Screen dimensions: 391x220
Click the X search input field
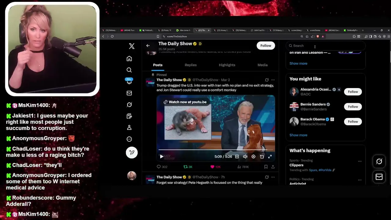coord(326,46)
